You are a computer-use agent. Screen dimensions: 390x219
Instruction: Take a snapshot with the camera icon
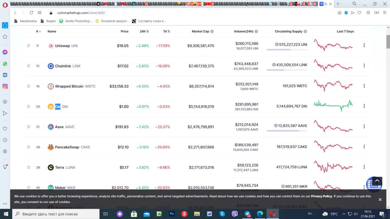(x=339, y=13)
